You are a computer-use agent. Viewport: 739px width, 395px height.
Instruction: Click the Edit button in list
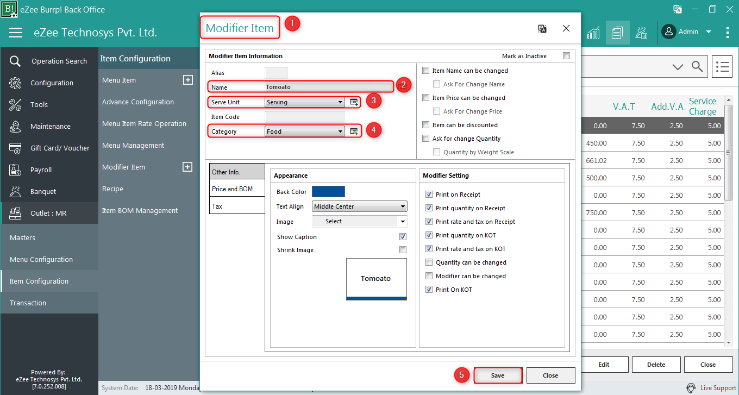604,365
